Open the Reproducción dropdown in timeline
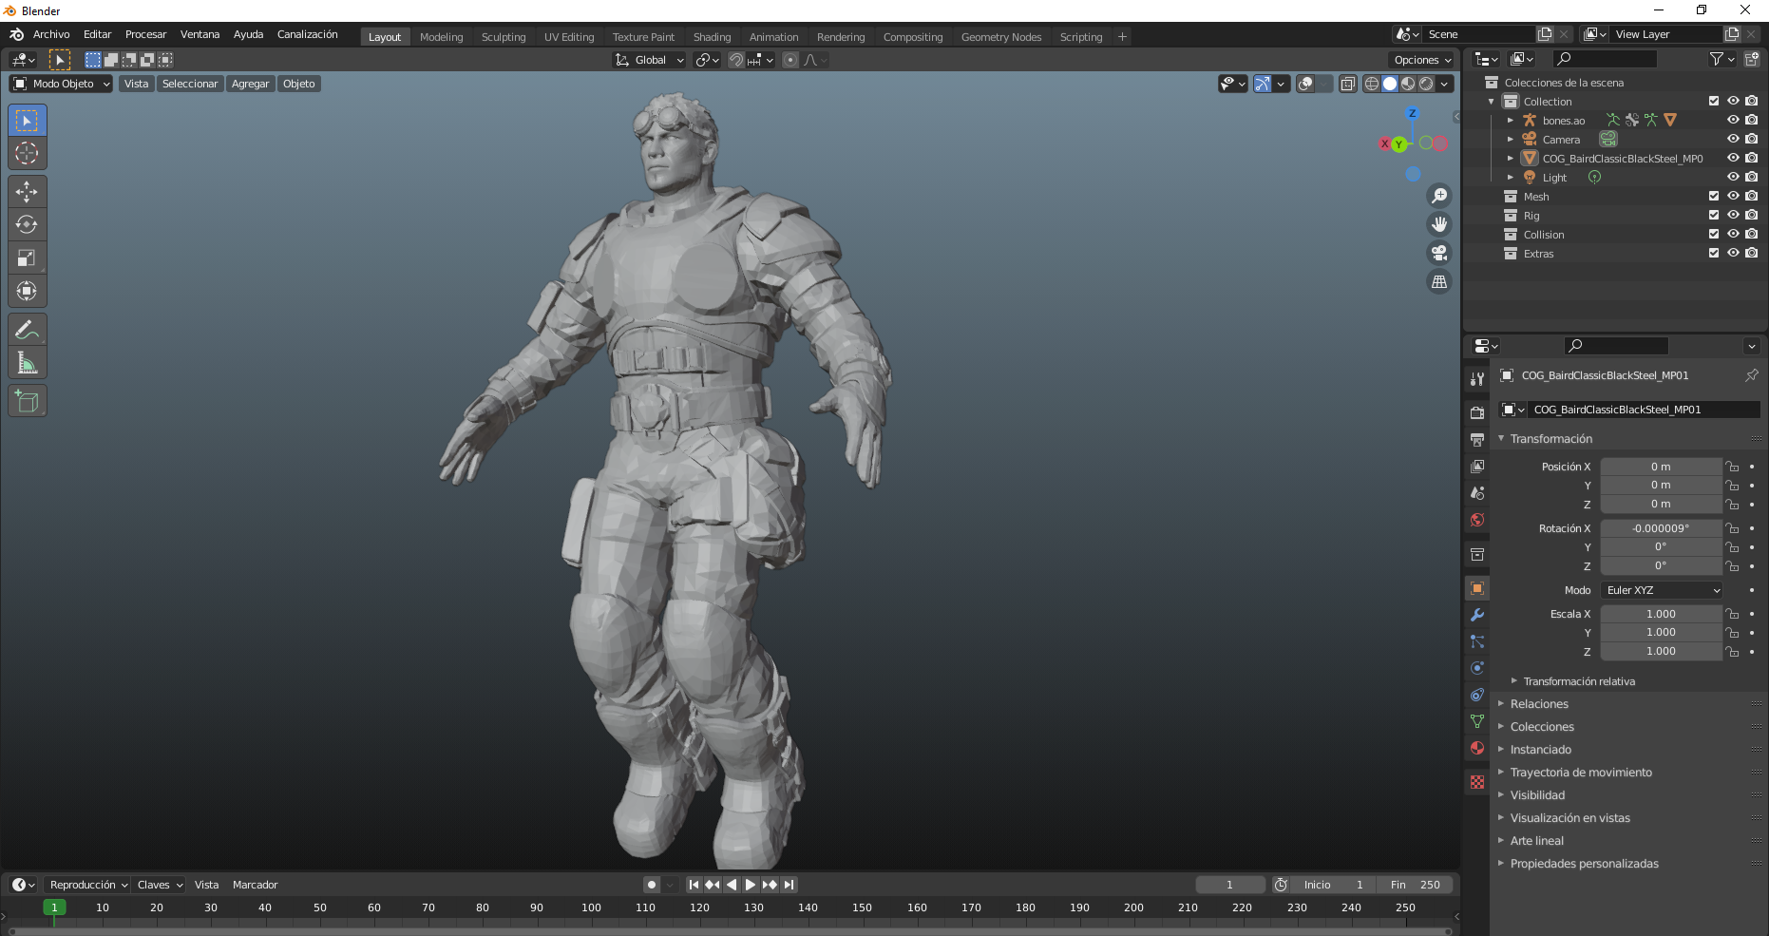The width and height of the screenshot is (1769, 936). (x=88, y=885)
